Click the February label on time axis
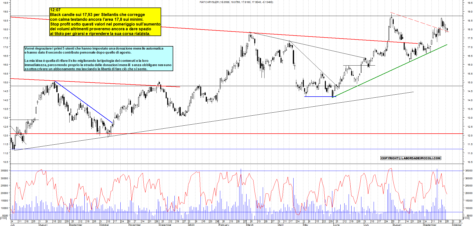 point(224,225)
